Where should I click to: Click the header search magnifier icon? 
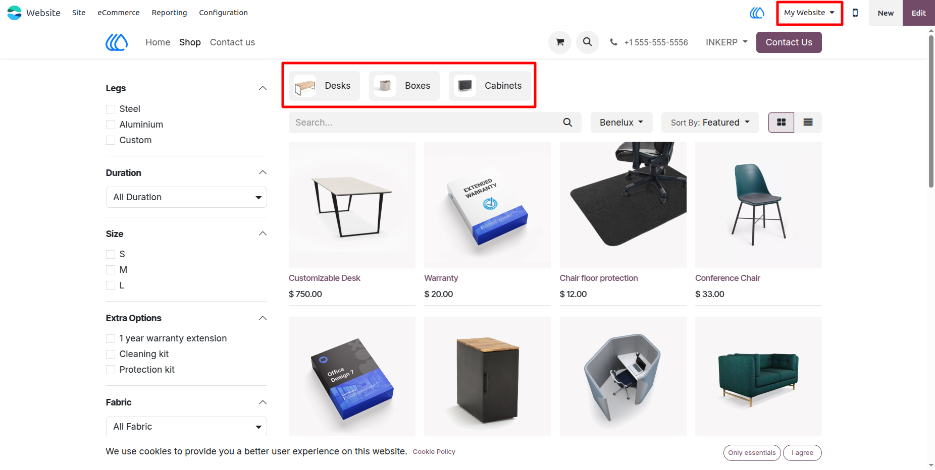[x=588, y=42]
